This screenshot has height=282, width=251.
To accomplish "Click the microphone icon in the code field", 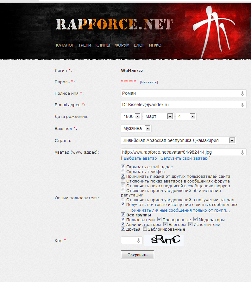I will pyautogui.click(x=139, y=240).
